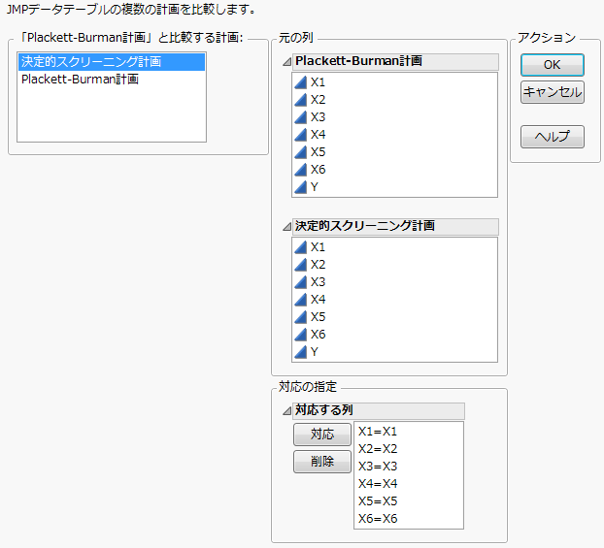
Task: Click the continuous icon for X4 under Plackett-Burman計画
Action: point(300,134)
